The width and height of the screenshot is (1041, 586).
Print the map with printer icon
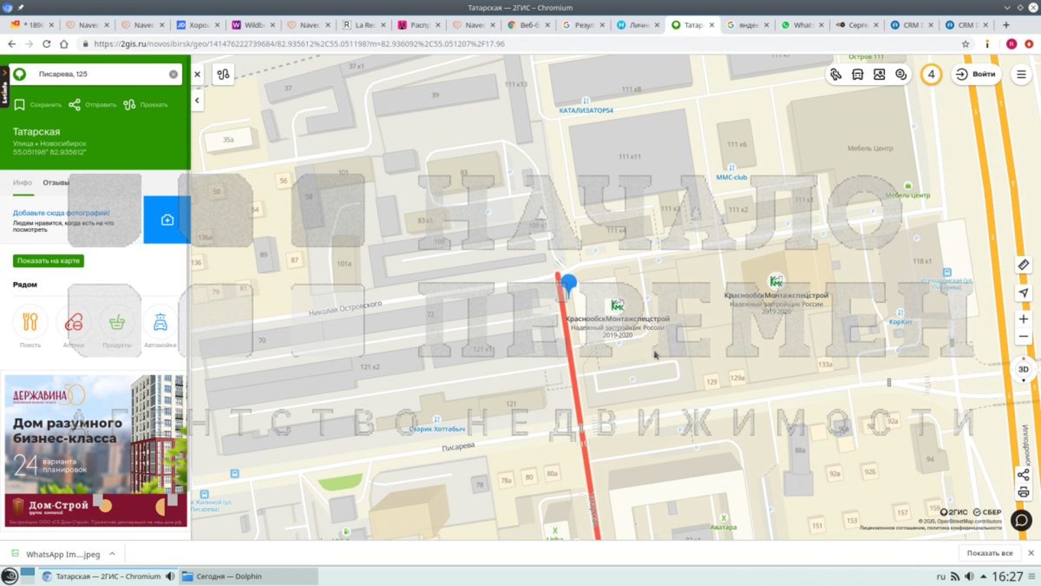[1023, 492]
